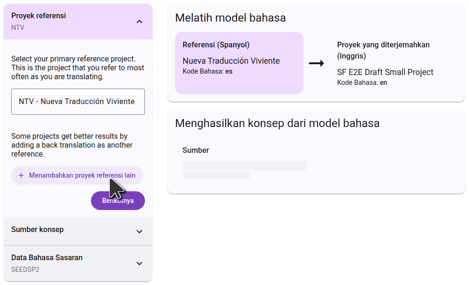Click the Kode Bahasa: es label
The height and width of the screenshot is (285, 469).
[207, 71]
